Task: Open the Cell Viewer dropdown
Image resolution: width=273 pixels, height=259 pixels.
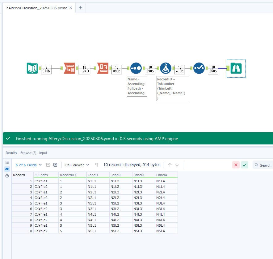Action: point(77,165)
